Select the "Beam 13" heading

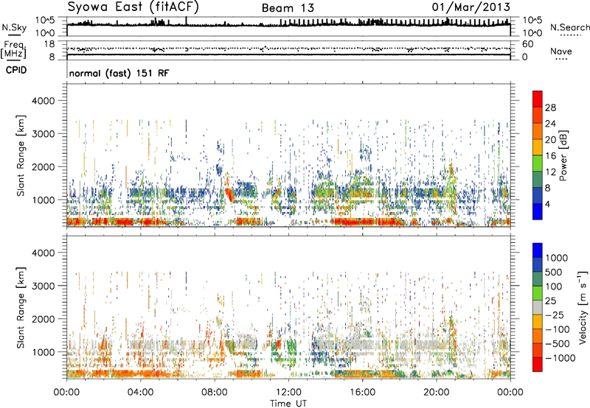[288, 8]
